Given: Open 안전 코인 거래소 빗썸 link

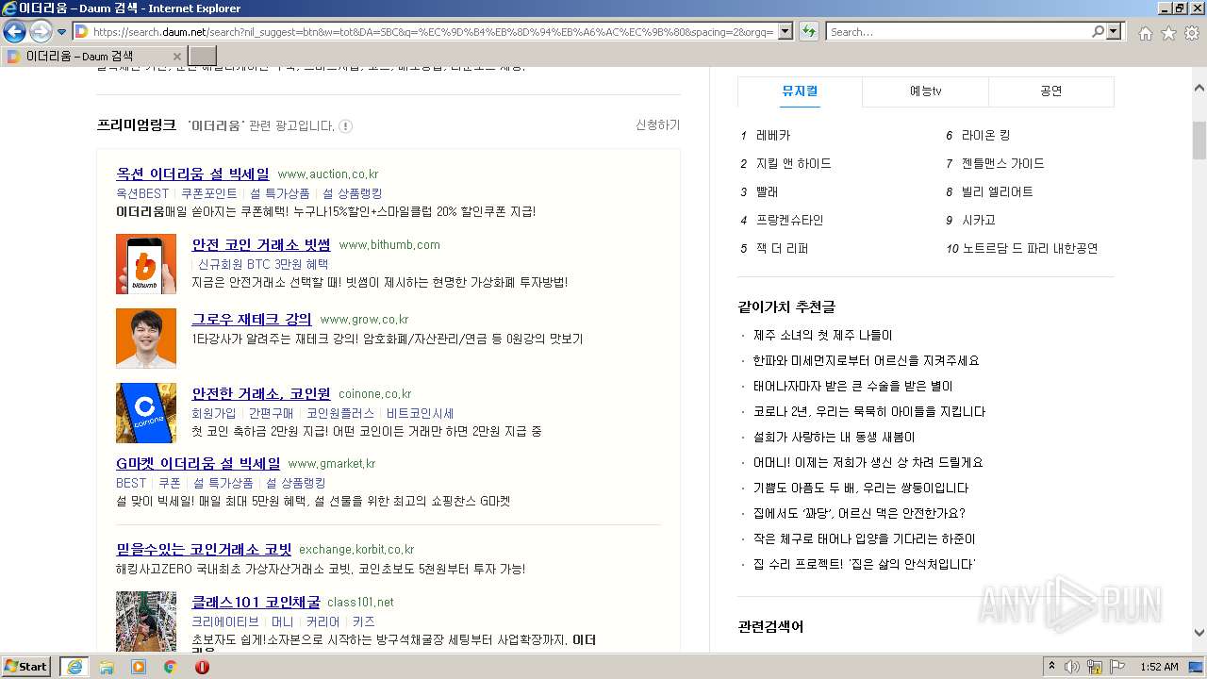Looking at the screenshot, I should [x=261, y=244].
